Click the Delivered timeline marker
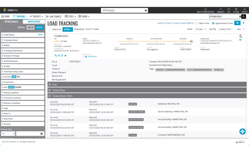The image size is (249, 152). click(x=183, y=41)
